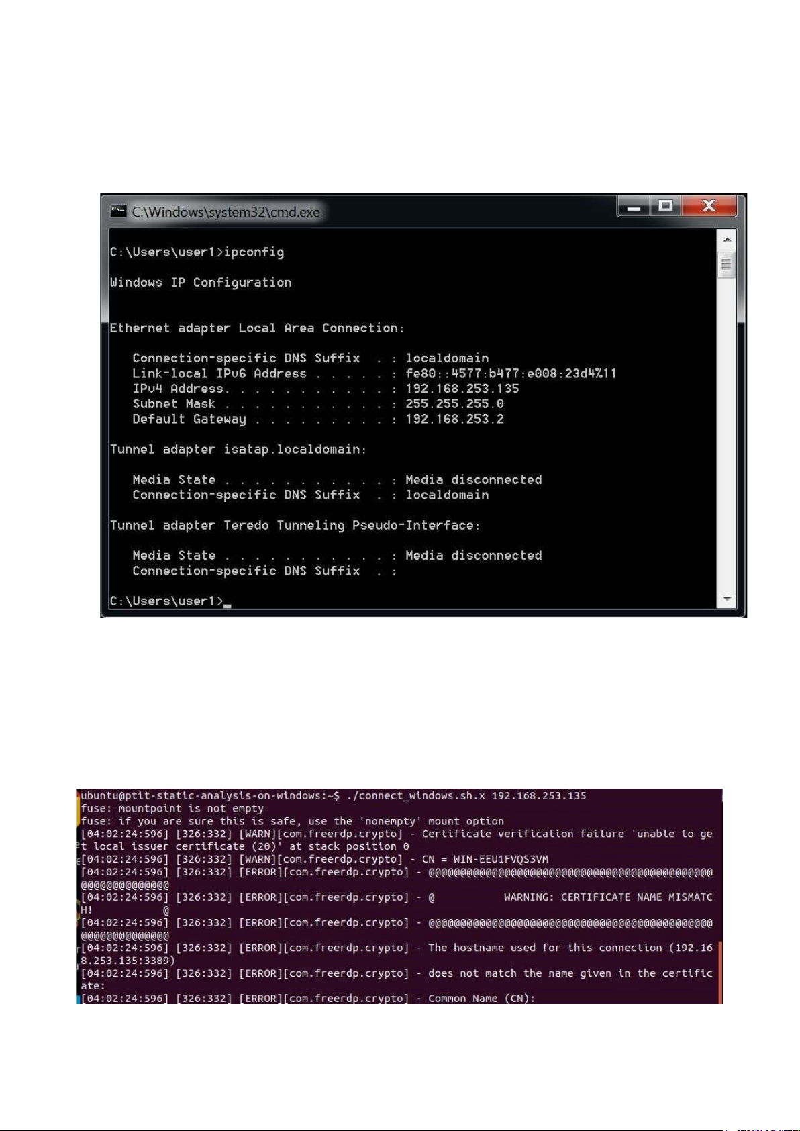This screenshot has height=1131, width=800.
Task: Click the Subnet Mask value 255.255.255.0
Action: (x=454, y=404)
